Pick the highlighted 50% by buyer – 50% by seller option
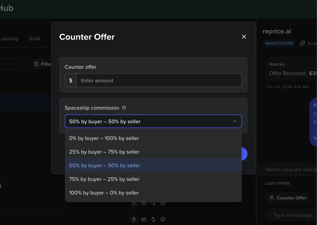 tap(153, 165)
